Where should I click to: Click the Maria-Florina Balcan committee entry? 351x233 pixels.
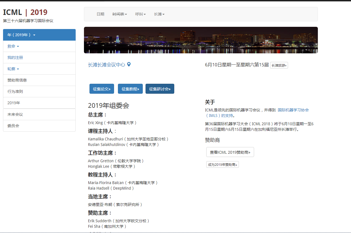(123, 183)
